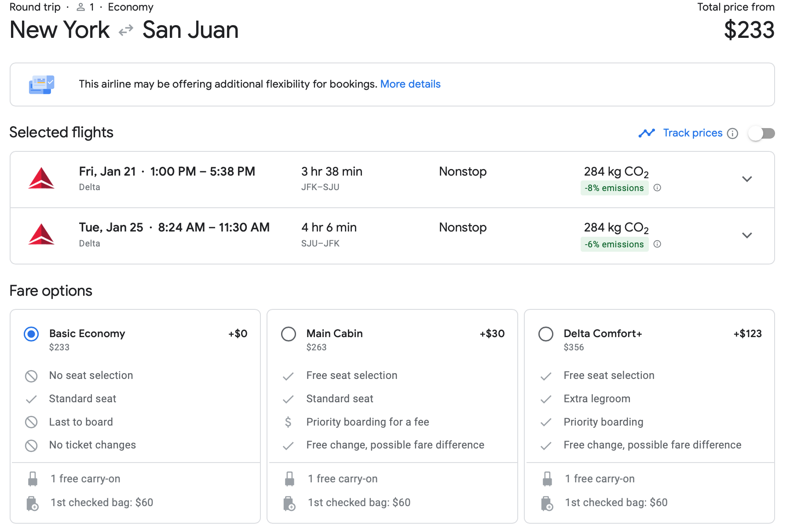Screen dimensions: 790x529
Task: Expand the Tue, Jan 25 flight details
Action: click(x=746, y=235)
